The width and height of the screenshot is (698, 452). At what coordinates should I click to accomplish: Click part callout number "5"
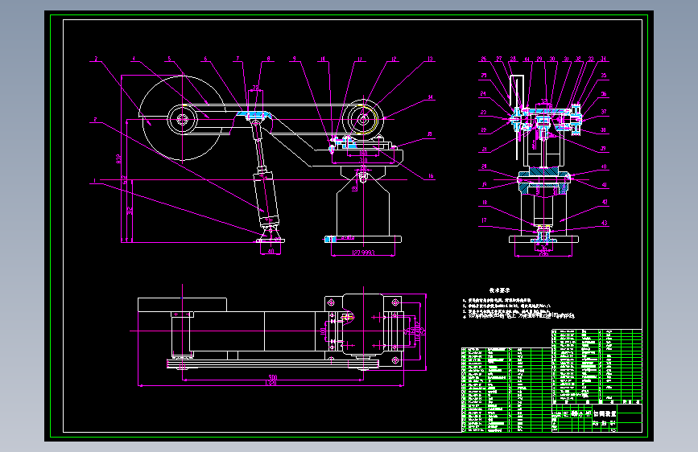[169, 58]
